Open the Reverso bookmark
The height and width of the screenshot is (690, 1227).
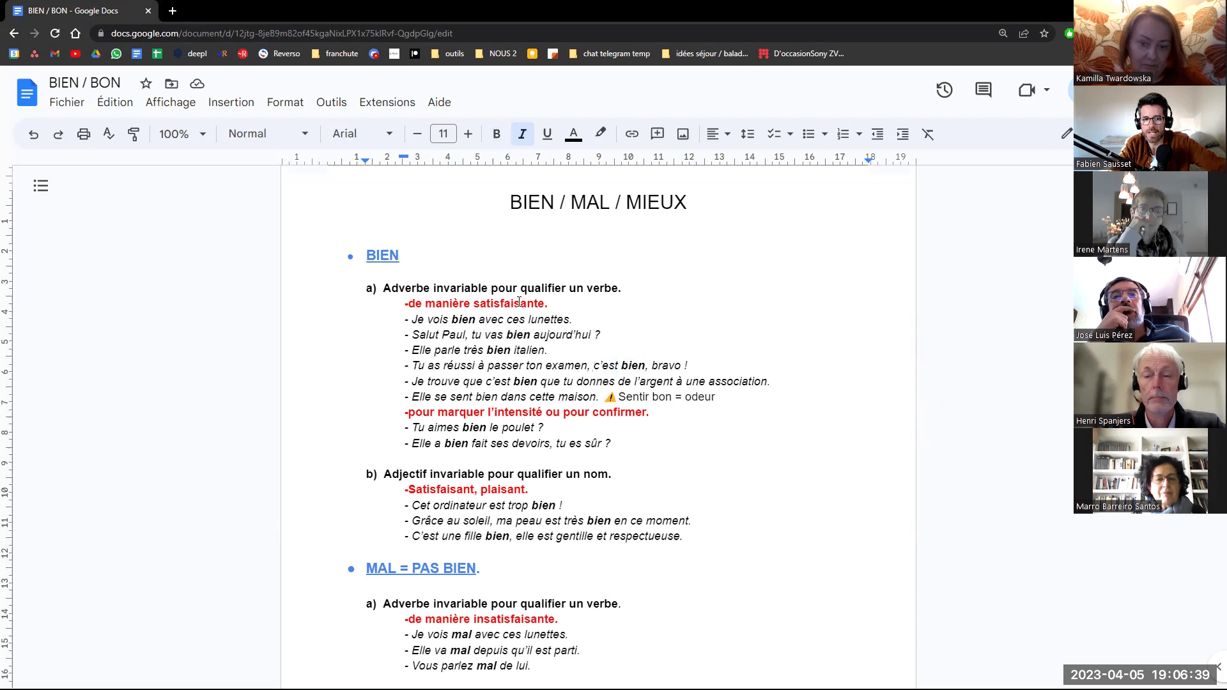pyautogui.click(x=279, y=54)
